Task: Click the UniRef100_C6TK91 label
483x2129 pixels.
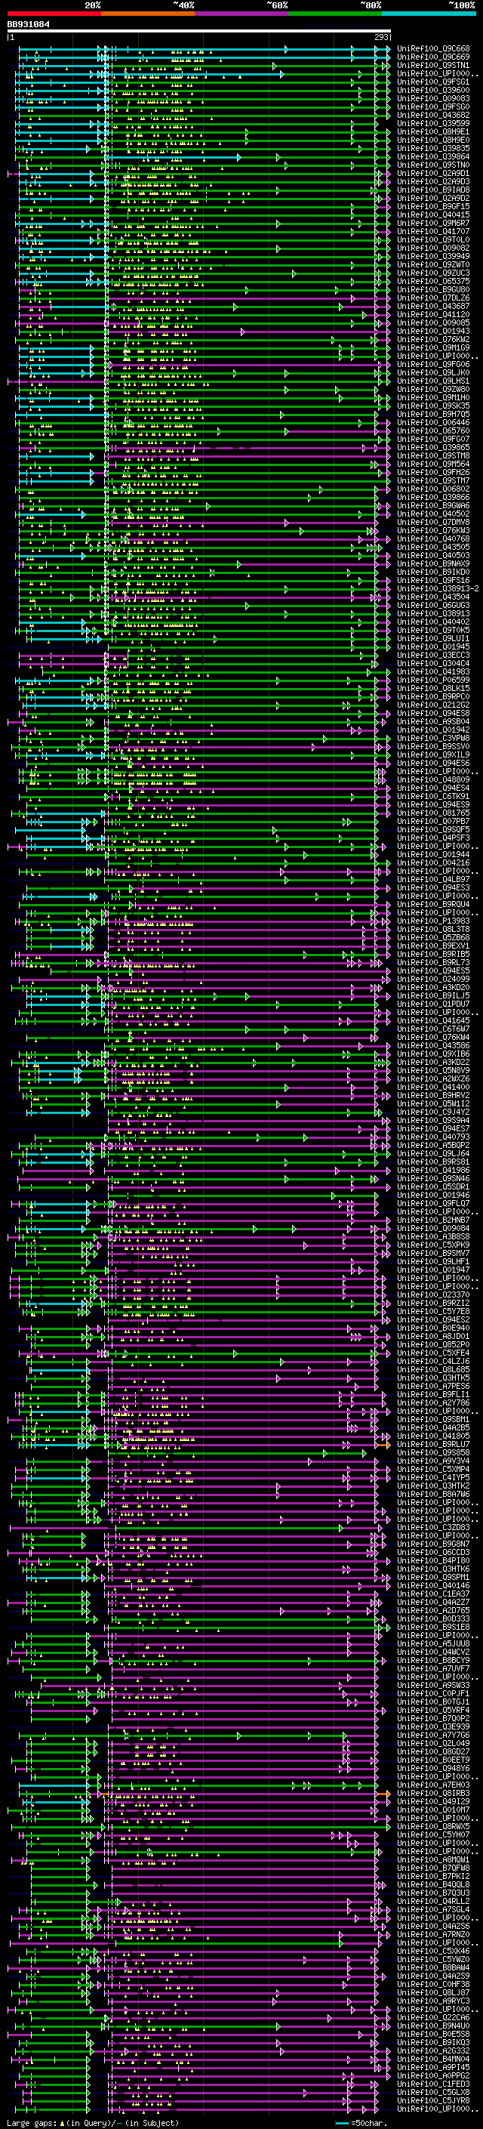Action: (433, 796)
